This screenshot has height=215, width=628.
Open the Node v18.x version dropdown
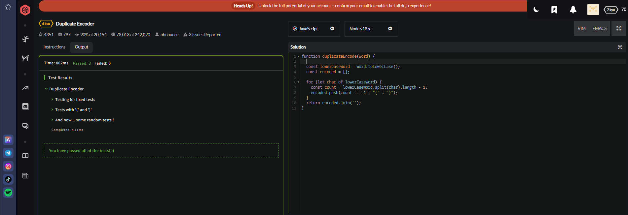click(x=371, y=29)
